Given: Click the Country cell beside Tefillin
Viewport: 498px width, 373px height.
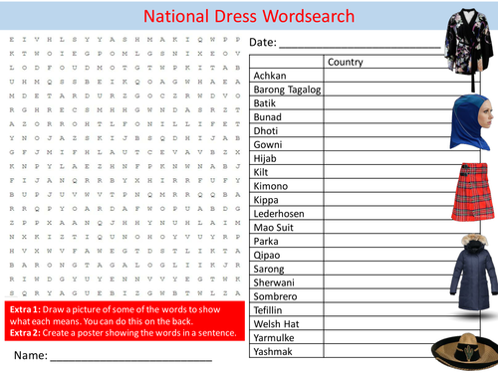Looking at the screenshot, I should pos(401,309).
